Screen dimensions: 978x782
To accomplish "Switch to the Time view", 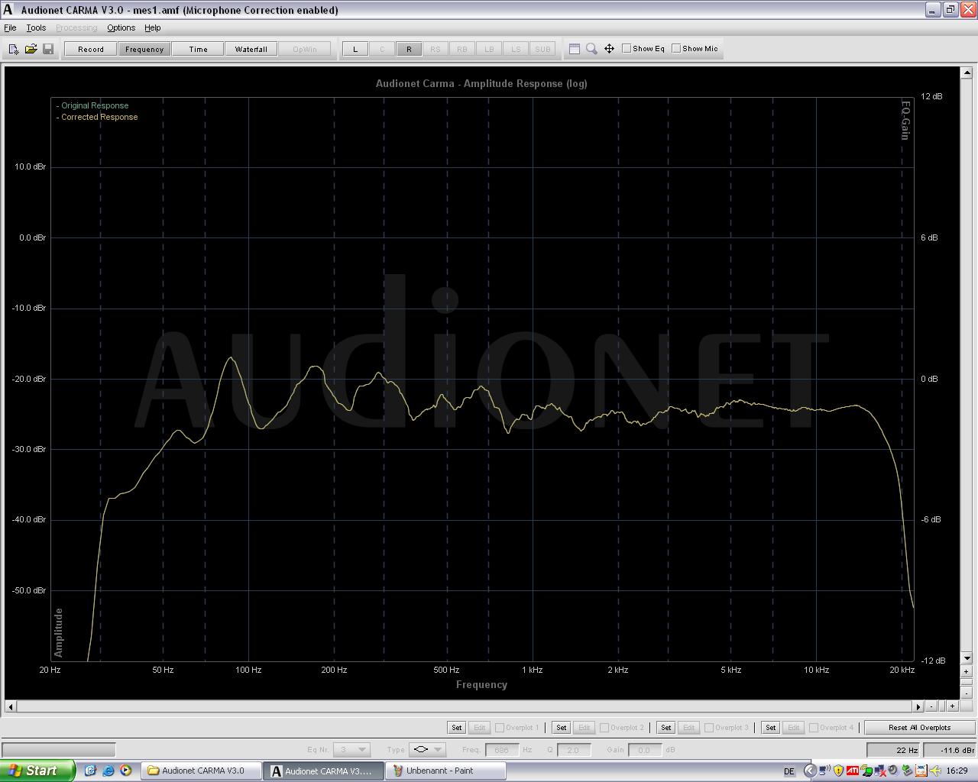I will tap(198, 49).
